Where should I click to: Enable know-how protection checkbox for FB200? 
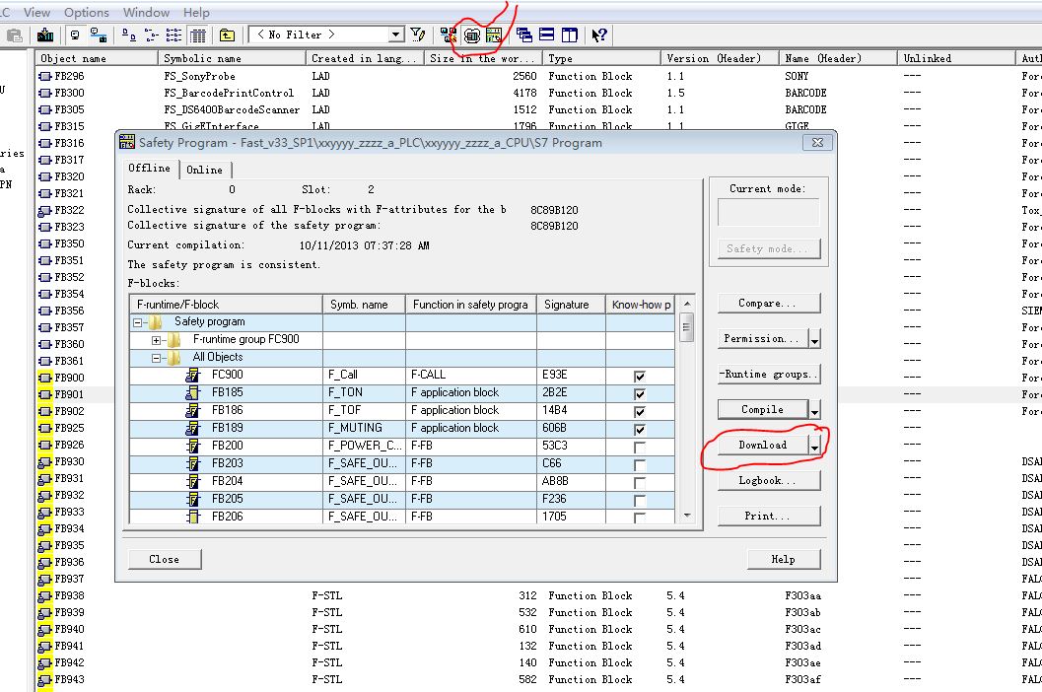pyautogui.click(x=640, y=447)
